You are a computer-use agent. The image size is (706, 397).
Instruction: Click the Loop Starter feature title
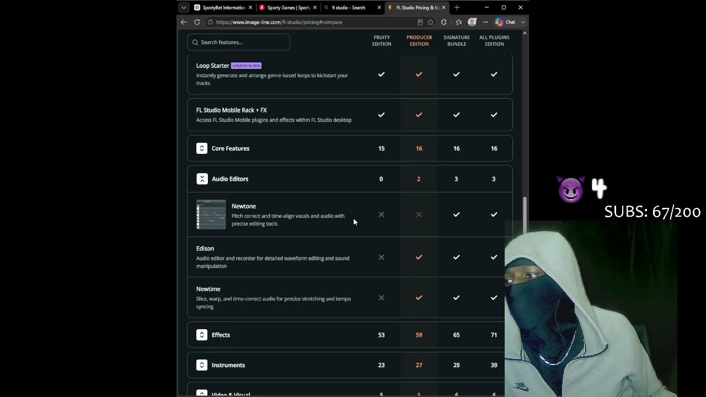point(212,66)
